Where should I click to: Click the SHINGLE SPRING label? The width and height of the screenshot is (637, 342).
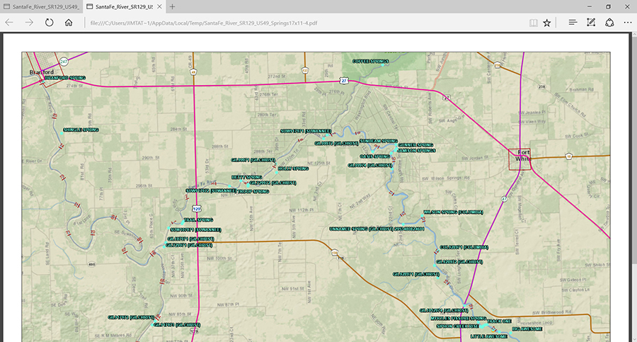(x=81, y=130)
